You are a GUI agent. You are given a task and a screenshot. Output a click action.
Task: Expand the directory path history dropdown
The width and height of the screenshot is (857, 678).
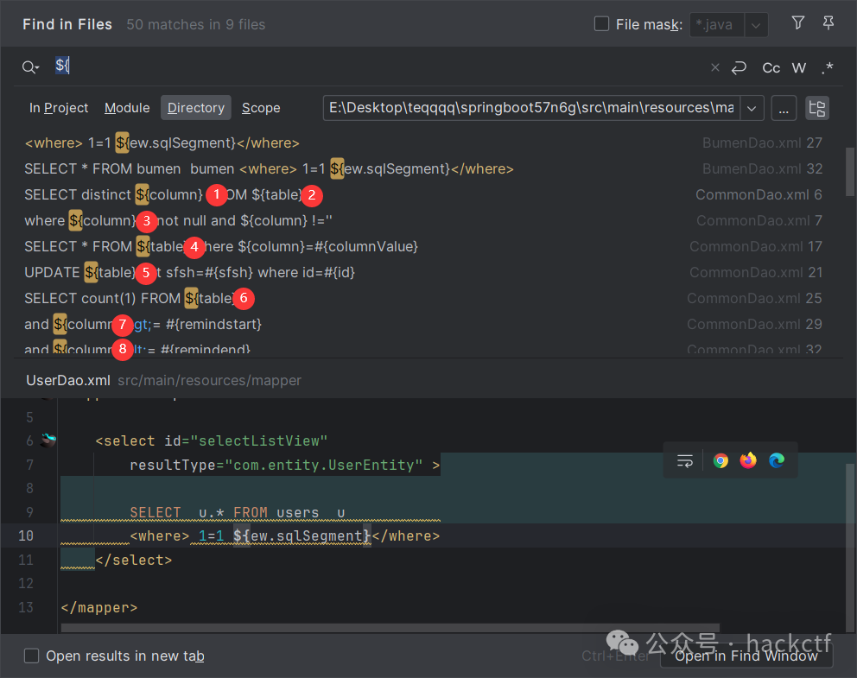[752, 108]
